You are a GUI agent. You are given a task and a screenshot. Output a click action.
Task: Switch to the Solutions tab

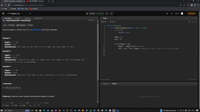(27, 18)
